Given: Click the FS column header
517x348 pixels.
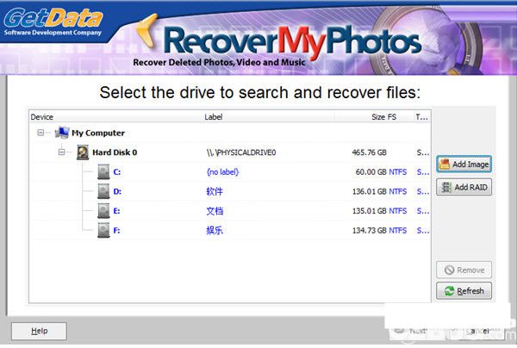Looking at the screenshot, I should (392, 117).
